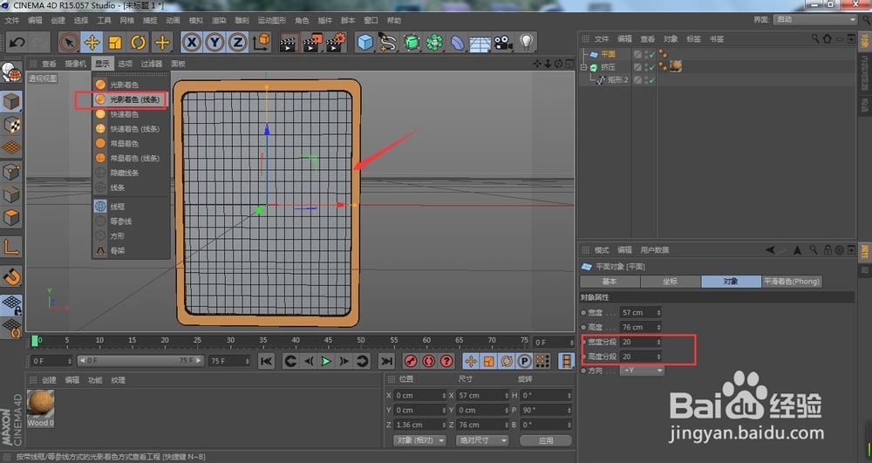This screenshot has width=872, height=463.
Task: Toggle the green check for 挤压
Action: [651, 67]
